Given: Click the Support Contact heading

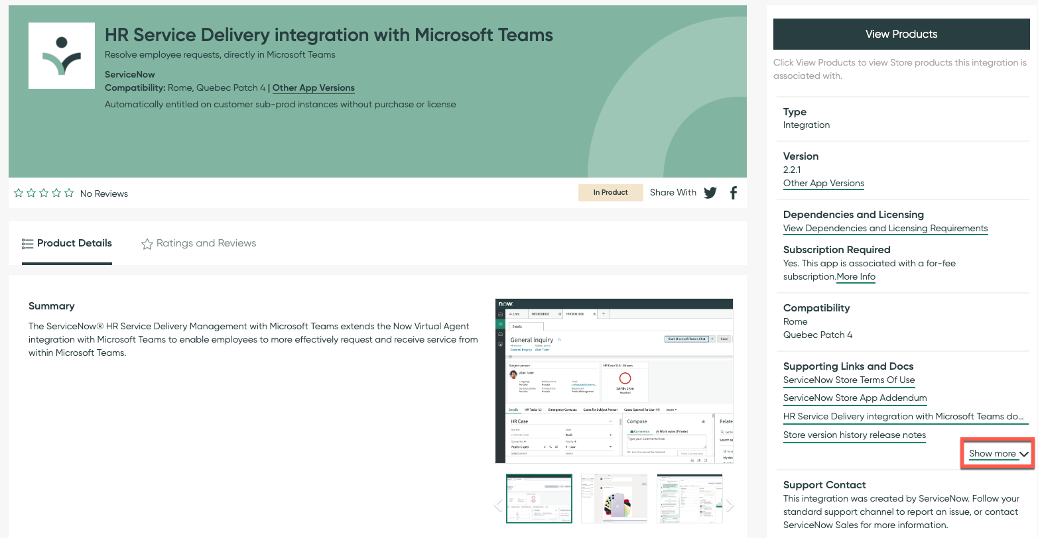Looking at the screenshot, I should [824, 485].
